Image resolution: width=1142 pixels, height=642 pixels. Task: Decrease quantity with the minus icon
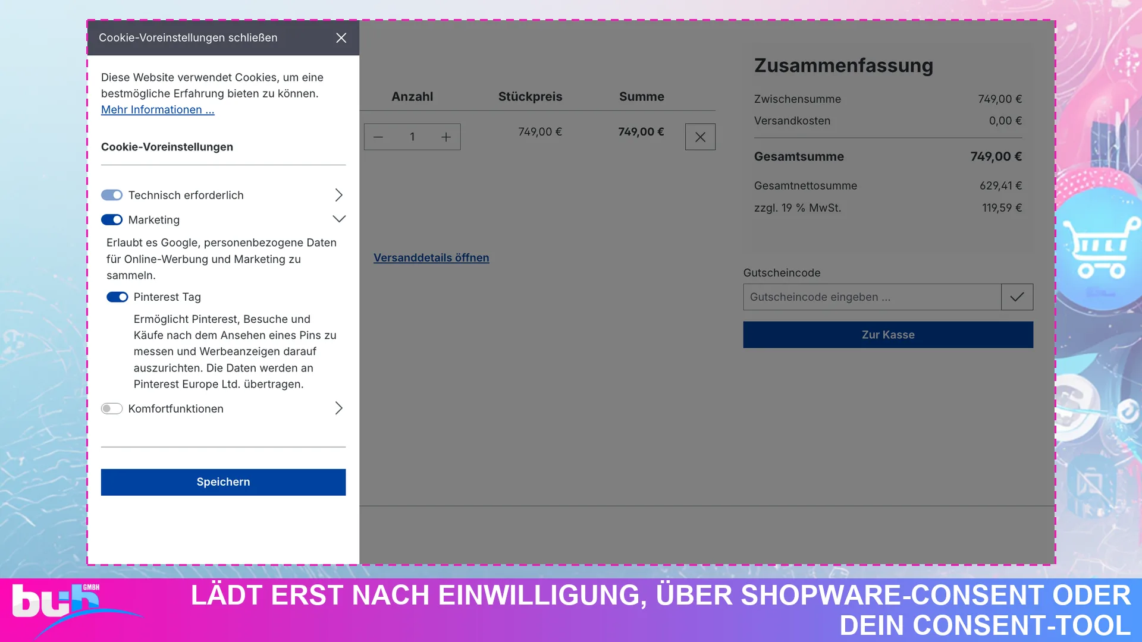(378, 137)
